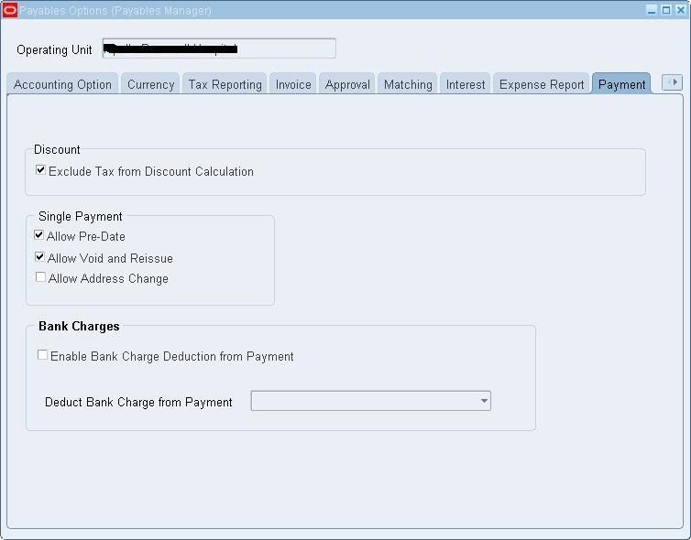
Task: Click the Operating Unit label
Action: coord(54,49)
